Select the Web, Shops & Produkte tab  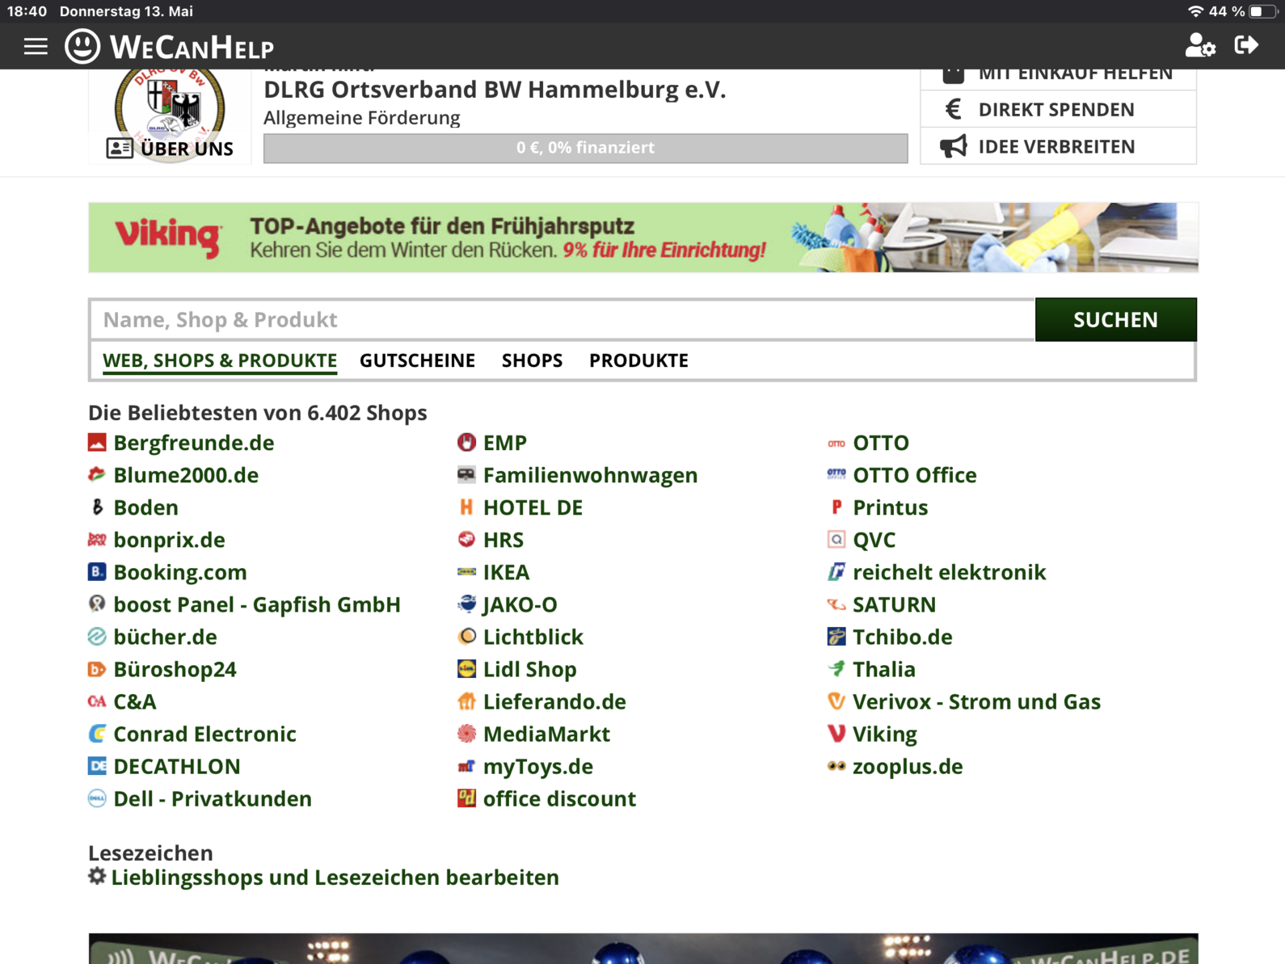220,360
